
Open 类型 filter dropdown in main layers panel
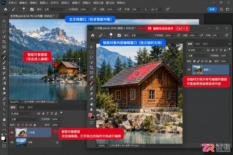pos(21,114)
